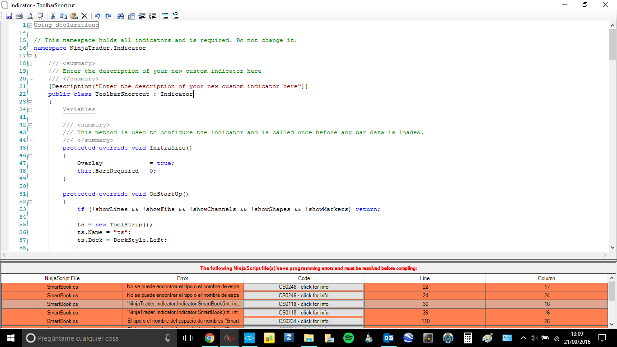Click the presentation-screen toolbar icon

[41, 16]
